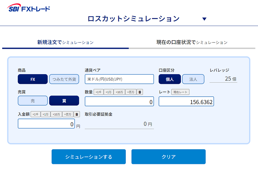Add +10万 to the deposit amount
Screen dimensions: 258x172
coord(56,114)
